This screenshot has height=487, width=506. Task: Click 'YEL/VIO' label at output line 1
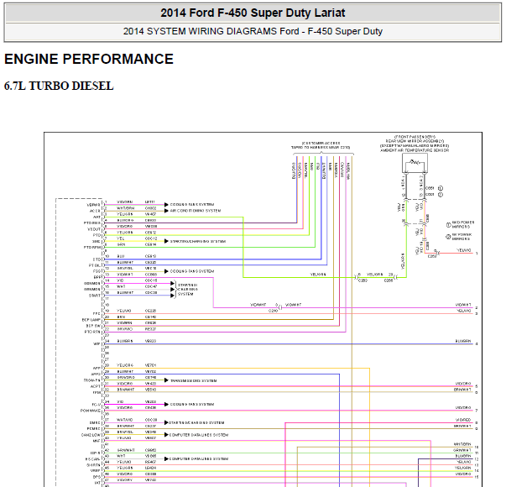point(464,250)
